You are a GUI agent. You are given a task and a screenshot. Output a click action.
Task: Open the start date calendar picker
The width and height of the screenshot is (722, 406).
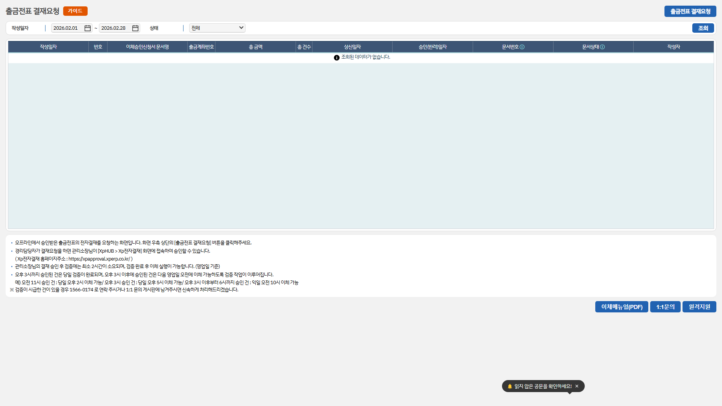pos(88,28)
